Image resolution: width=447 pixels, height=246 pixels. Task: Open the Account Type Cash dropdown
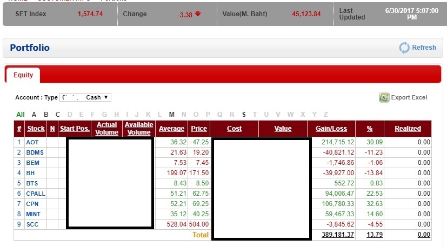pyautogui.click(x=85, y=97)
